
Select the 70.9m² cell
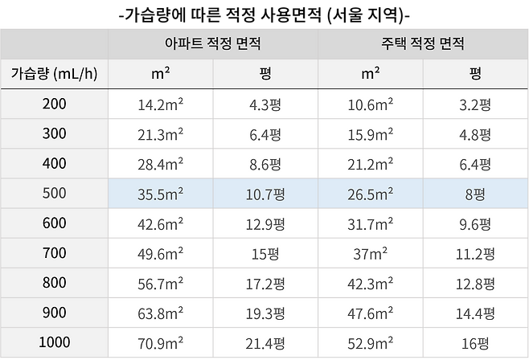pyautogui.click(x=161, y=343)
